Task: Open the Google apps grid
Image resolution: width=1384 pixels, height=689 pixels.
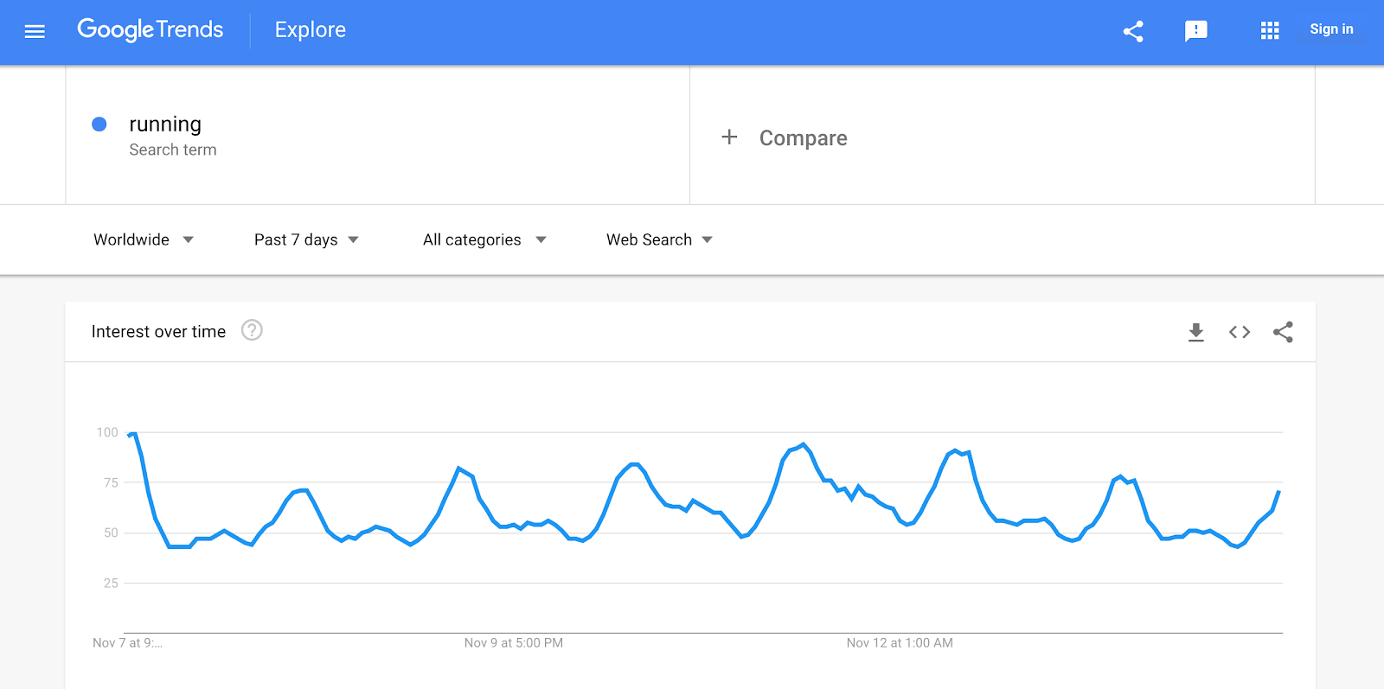Action: click(x=1269, y=31)
